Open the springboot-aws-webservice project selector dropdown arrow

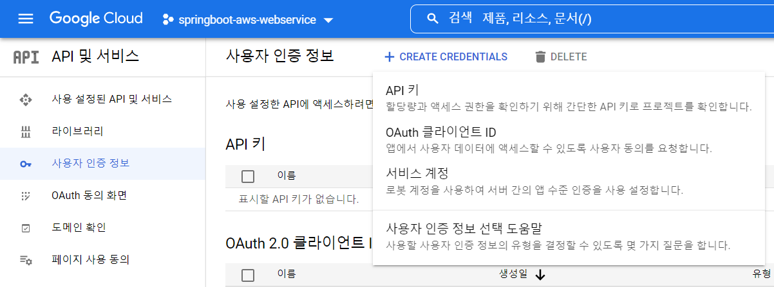coord(328,21)
